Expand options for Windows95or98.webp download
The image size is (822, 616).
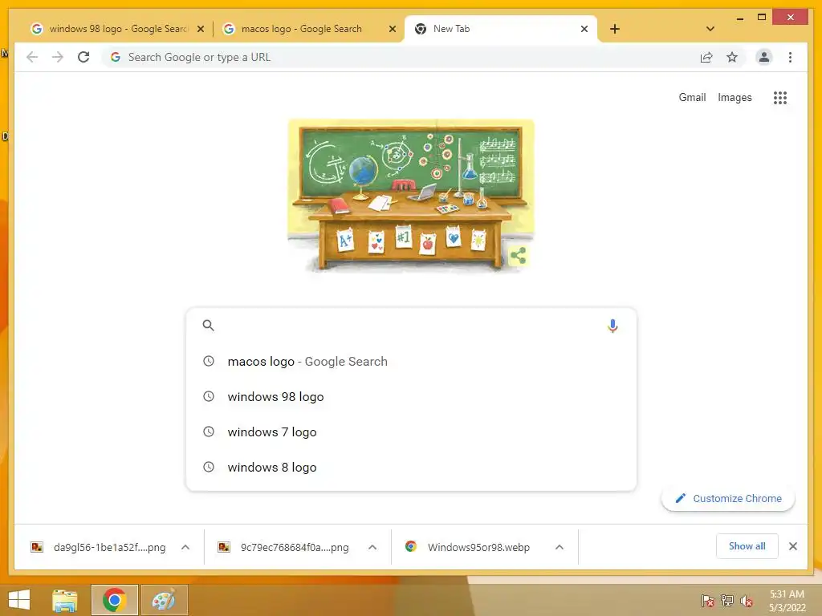click(x=560, y=547)
